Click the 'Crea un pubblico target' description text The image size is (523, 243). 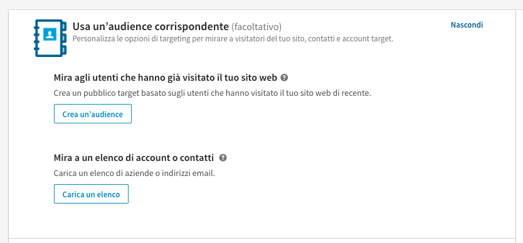(213, 93)
